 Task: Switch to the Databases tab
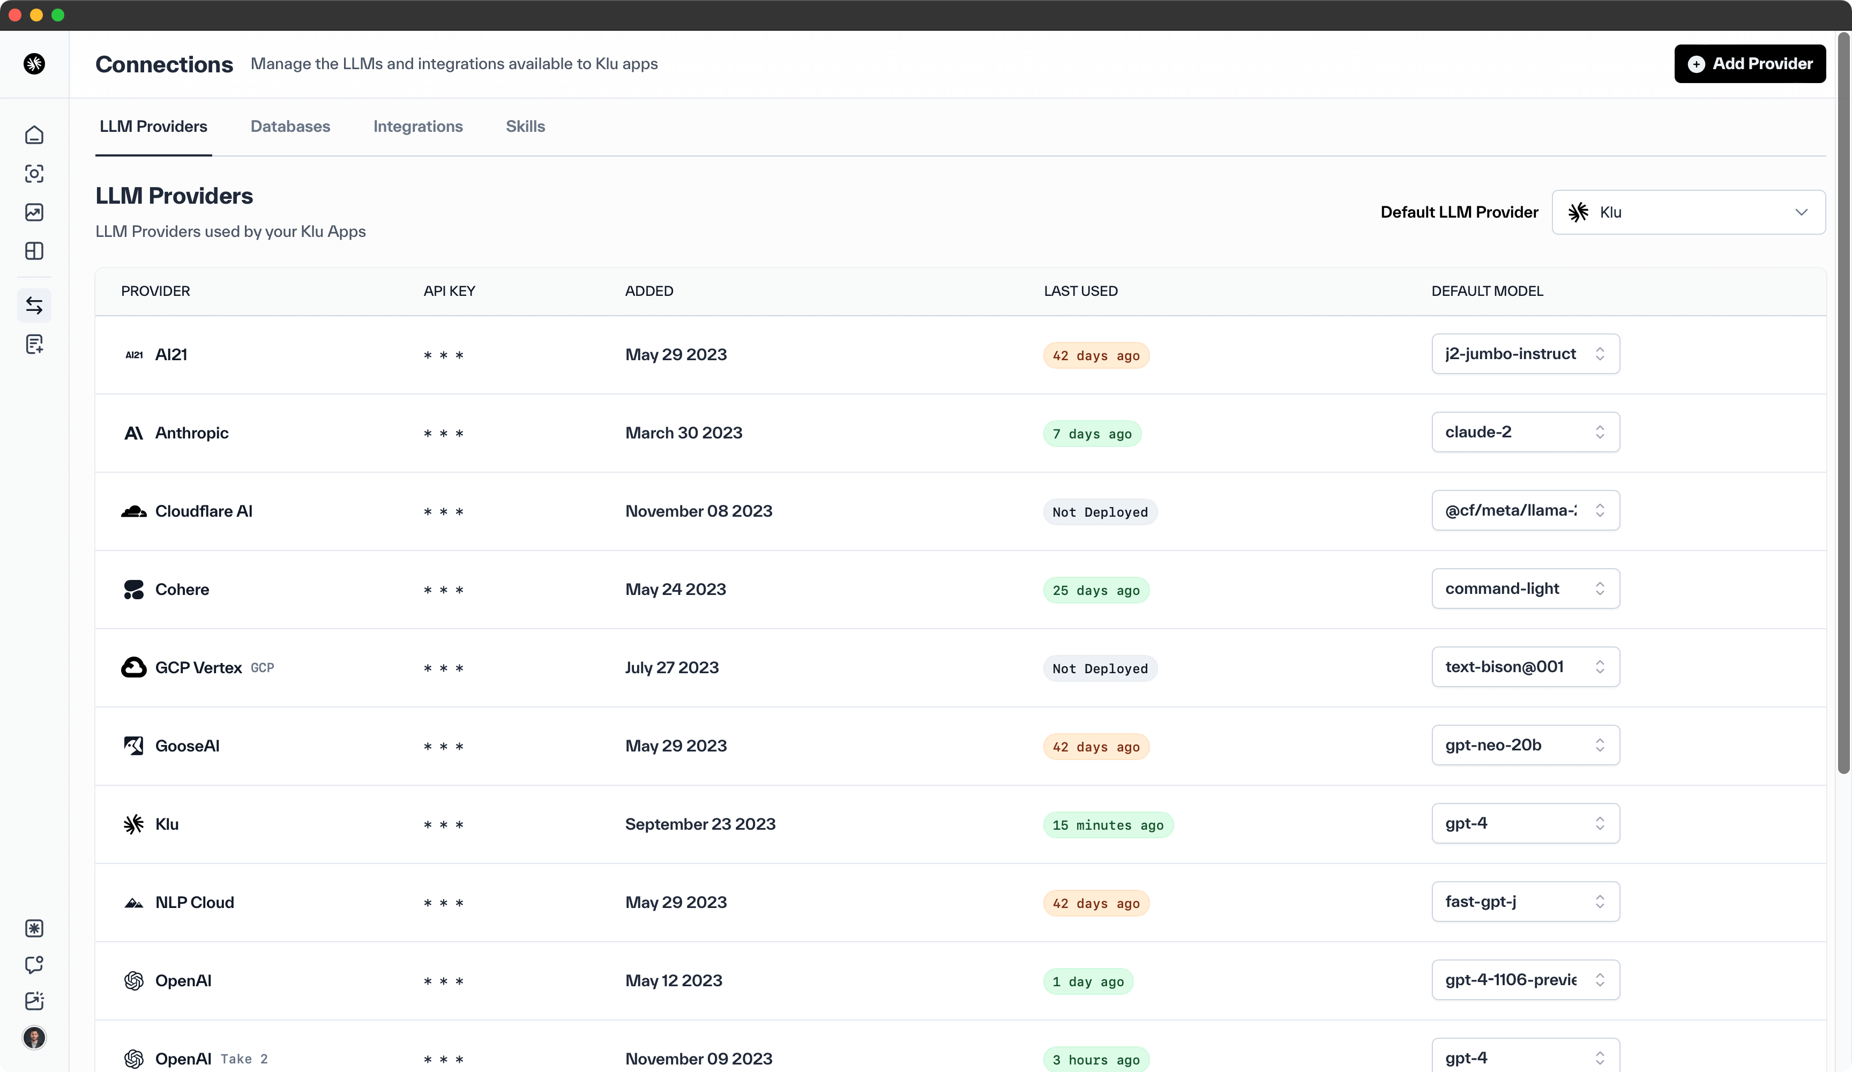[290, 126]
